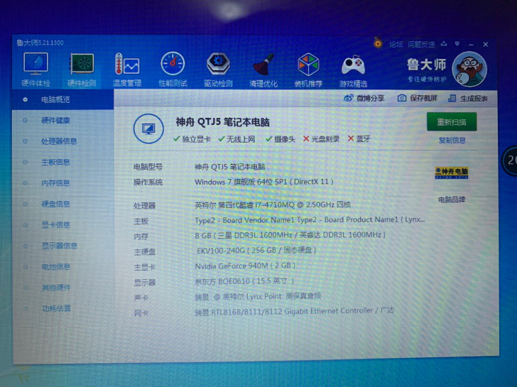This screenshot has width=517, height=387.
Task: Open 清理优化 cleanup optimization
Action: pyautogui.click(x=263, y=70)
